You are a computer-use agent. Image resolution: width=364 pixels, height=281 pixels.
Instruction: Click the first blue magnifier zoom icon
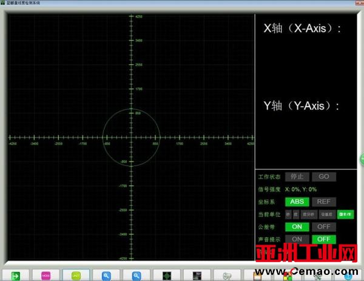point(106,276)
